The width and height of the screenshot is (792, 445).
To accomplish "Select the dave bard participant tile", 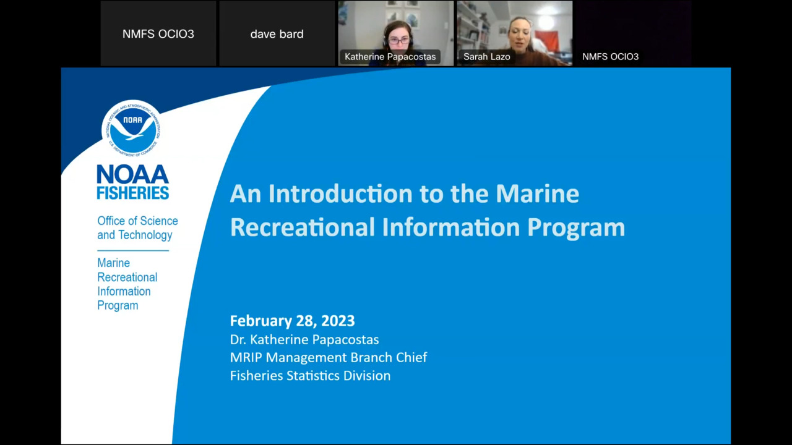I will point(277,33).
